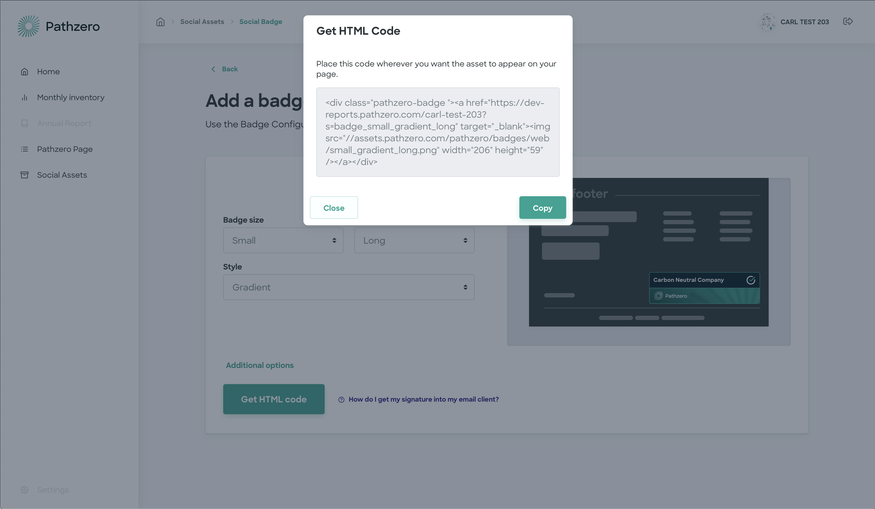Expand Additional options
This screenshot has width=875, height=509.
(259, 365)
